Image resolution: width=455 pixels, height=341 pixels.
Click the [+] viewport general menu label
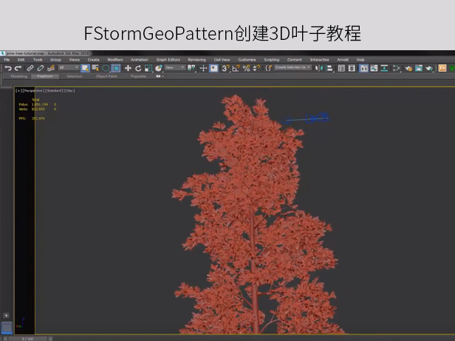click(x=18, y=90)
